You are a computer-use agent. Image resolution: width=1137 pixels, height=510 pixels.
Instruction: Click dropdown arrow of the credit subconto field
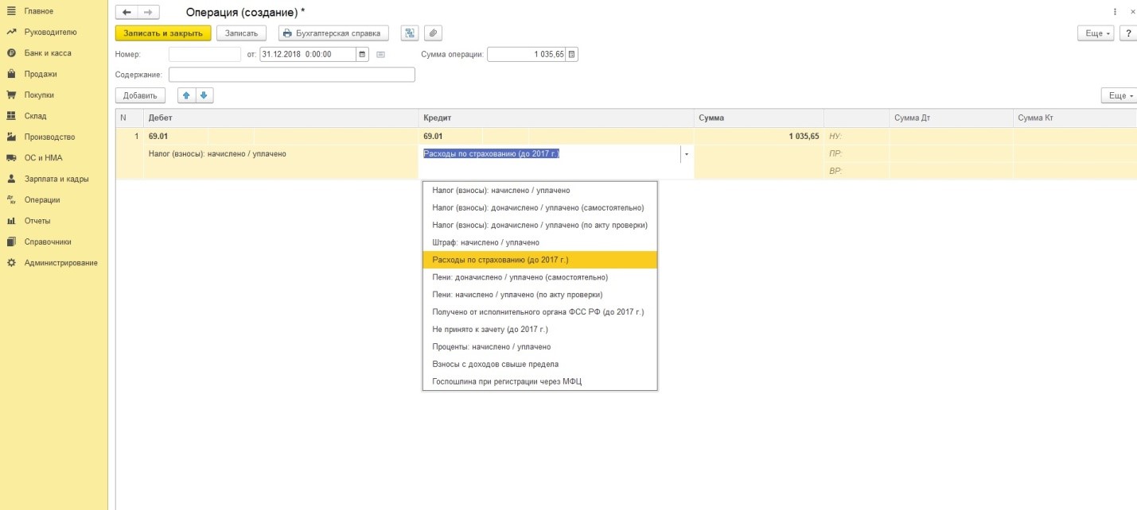pos(686,154)
